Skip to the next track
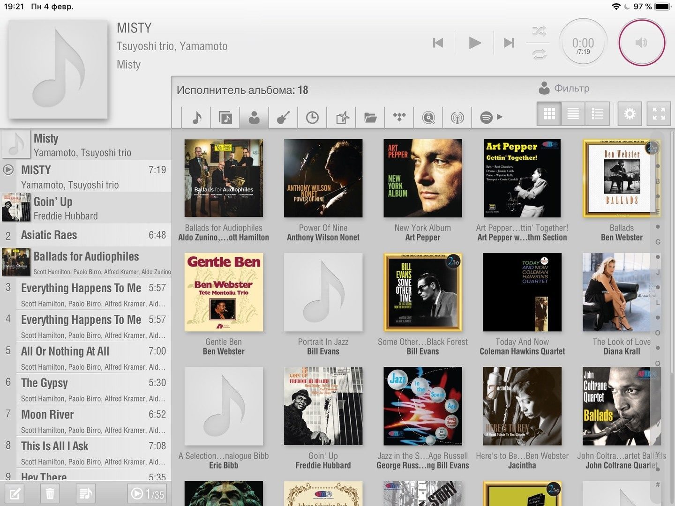This screenshot has height=506, width=675. point(509,43)
